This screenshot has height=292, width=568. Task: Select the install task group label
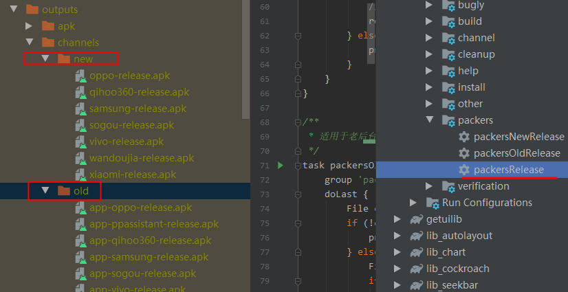(471, 87)
